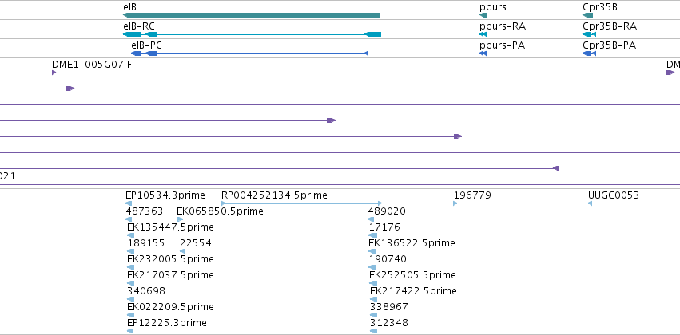Select the pburs-RA transcript arrow
The height and width of the screenshot is (335, 680).
point(483,34)
